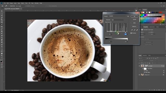The height and width of the screenshot is (93, 166).
Task: Select the Eraser tool
Action: click(x=2, y=36)
